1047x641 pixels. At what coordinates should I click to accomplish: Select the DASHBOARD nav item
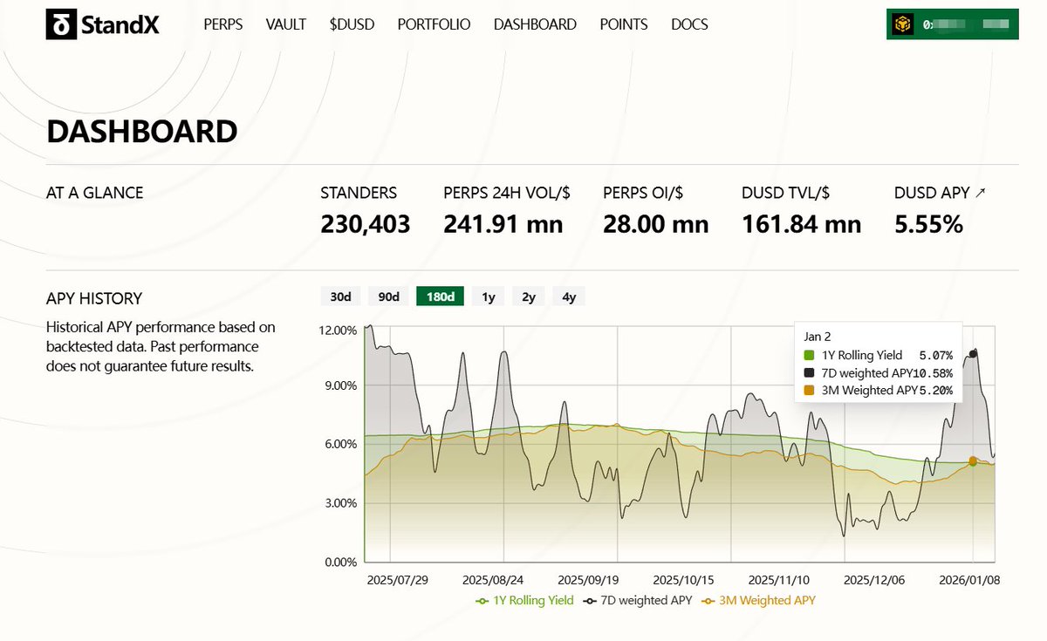pos(535,24)
